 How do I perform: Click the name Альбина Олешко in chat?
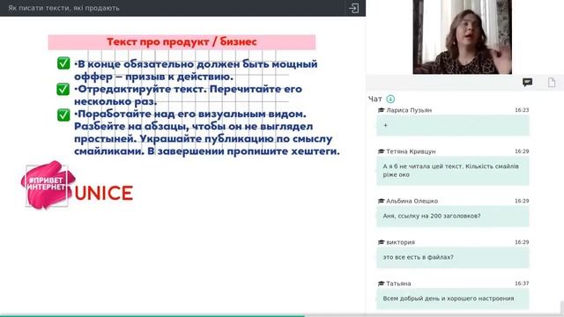point(412,202)
